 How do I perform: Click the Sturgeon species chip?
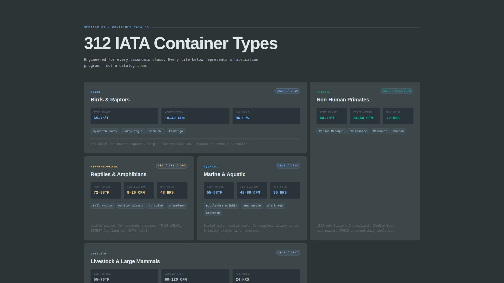[213, 213]
